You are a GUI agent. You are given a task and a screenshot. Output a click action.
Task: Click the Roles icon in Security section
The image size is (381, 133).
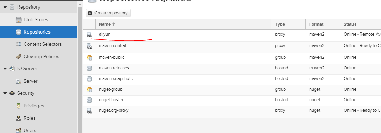coord(19,118)
